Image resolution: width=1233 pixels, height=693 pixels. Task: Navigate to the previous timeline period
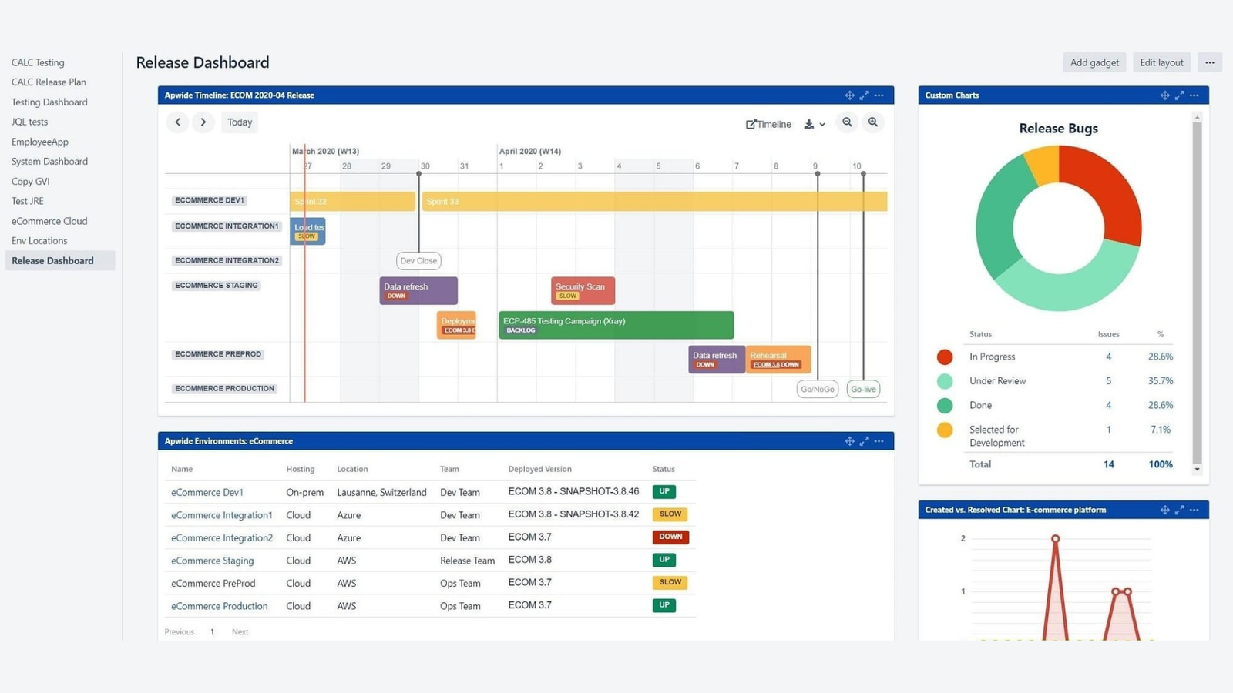(178, 122)
